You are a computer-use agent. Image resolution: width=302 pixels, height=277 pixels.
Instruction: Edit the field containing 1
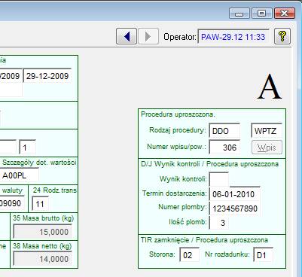27,148
